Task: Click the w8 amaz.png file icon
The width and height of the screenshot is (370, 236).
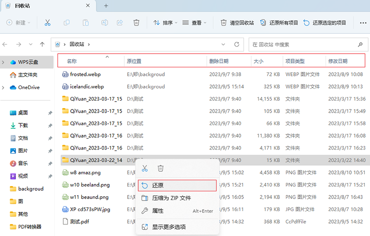Action: (65, 173)
